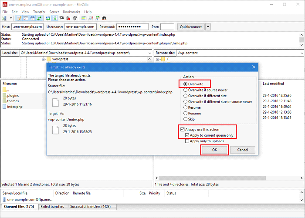Toggle the process queue icon
This screenshot has height=218, width=305.
coord(54,18)
